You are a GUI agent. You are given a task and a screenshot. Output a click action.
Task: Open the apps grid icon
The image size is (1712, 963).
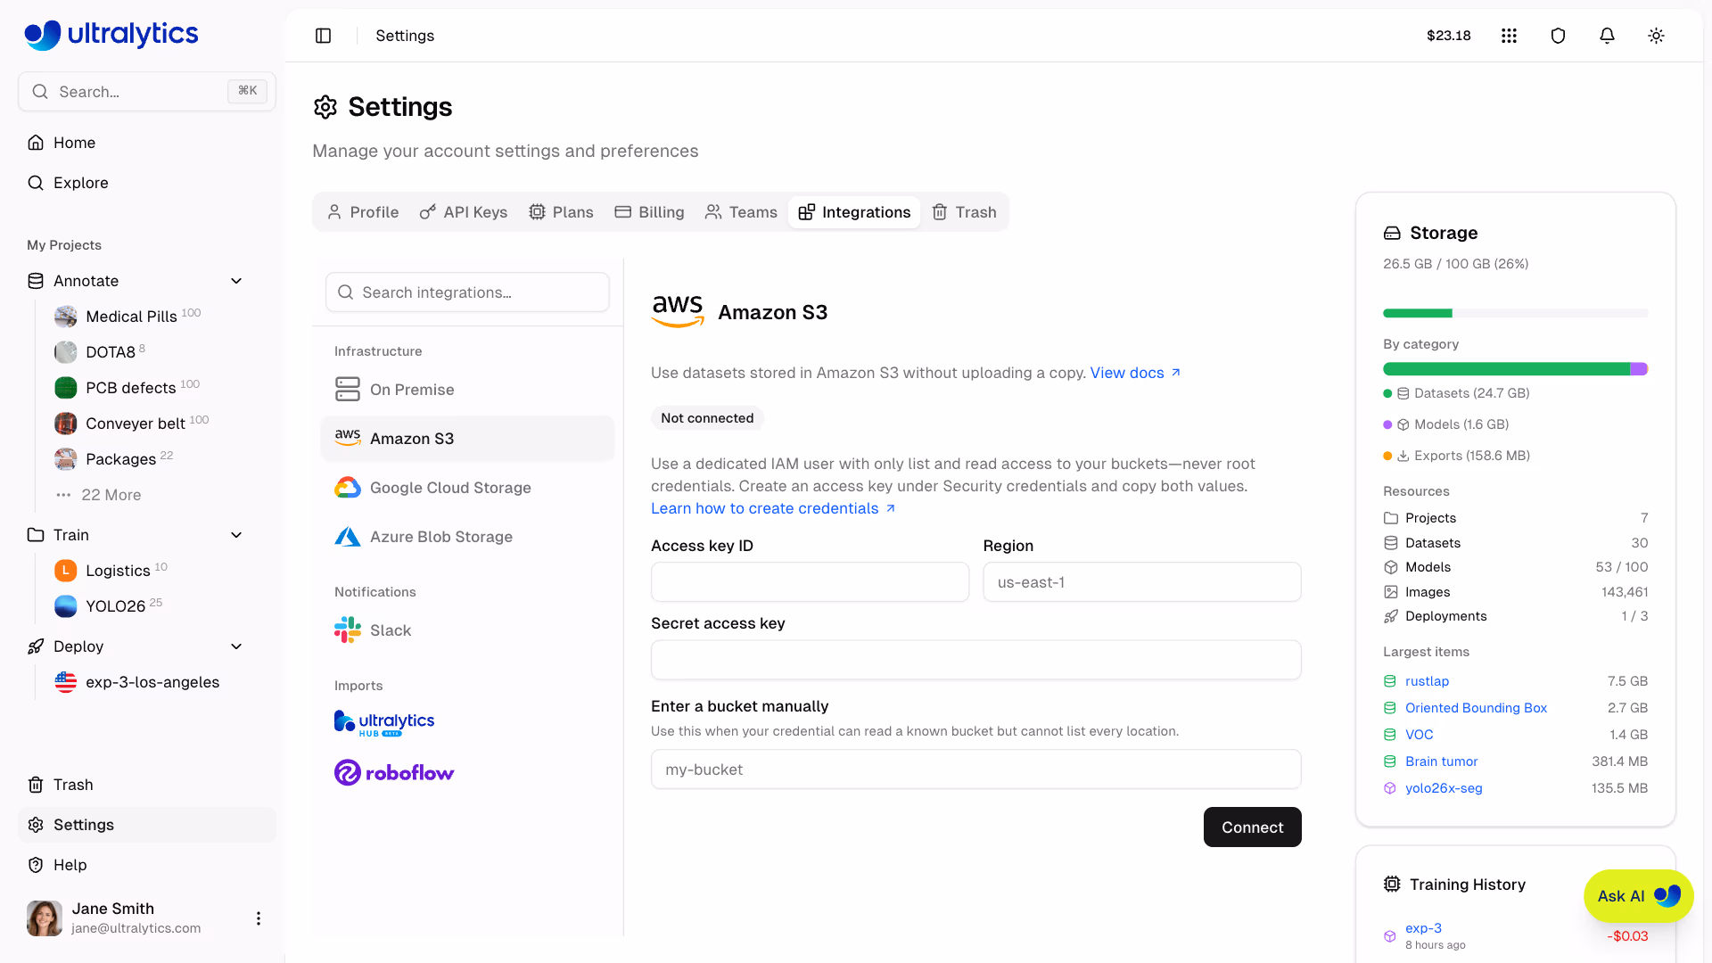1509,36
